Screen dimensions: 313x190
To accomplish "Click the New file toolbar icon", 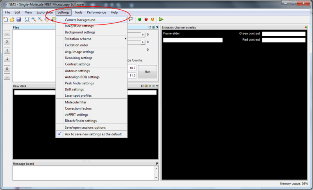I will tap(6, 19).
